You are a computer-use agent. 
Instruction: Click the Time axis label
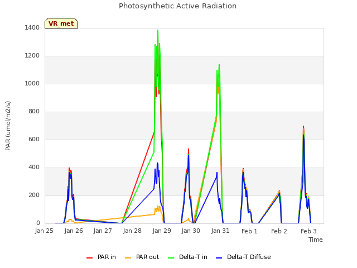pos(316,240)
